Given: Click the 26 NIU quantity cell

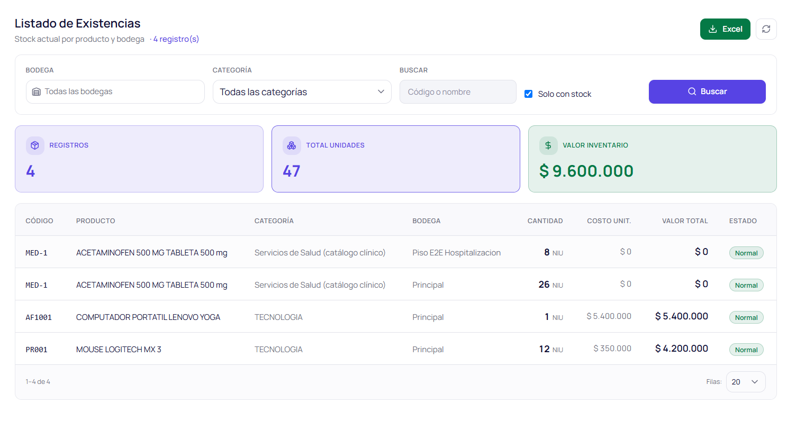Looking at the screenshot, I should click(551, 285).
